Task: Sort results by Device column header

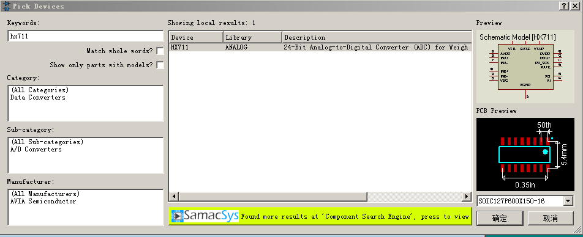Action: pyautogui.click(x=196, y=37)
